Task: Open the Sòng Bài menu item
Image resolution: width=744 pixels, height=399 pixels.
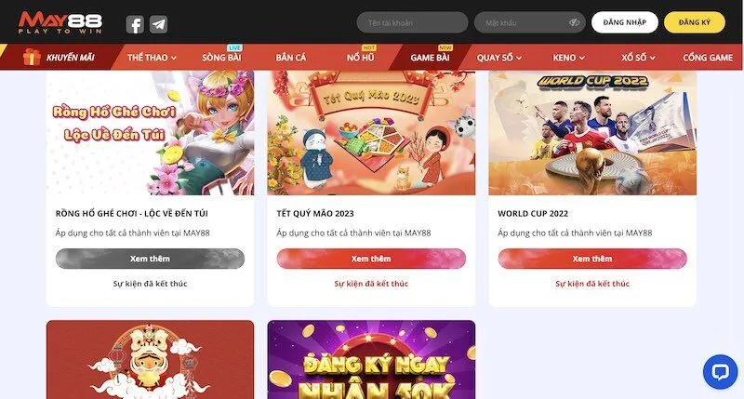Action: point(221,58)
